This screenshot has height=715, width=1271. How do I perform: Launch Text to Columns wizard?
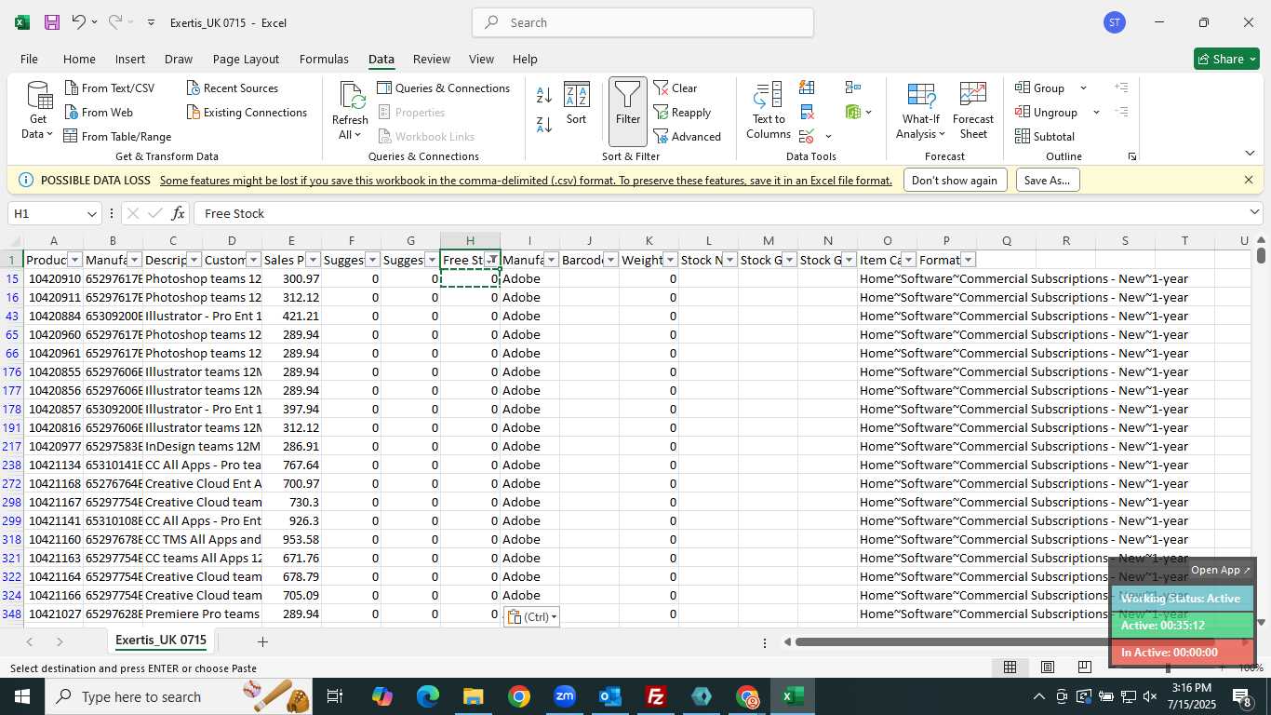[x=769, y=111]
